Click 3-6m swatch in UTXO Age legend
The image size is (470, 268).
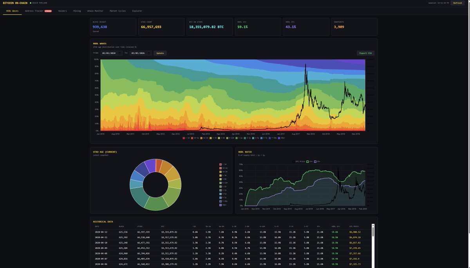pos(221,179)
